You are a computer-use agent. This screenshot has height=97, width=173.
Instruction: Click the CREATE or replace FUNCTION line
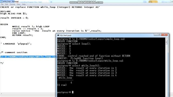[50, 7]
